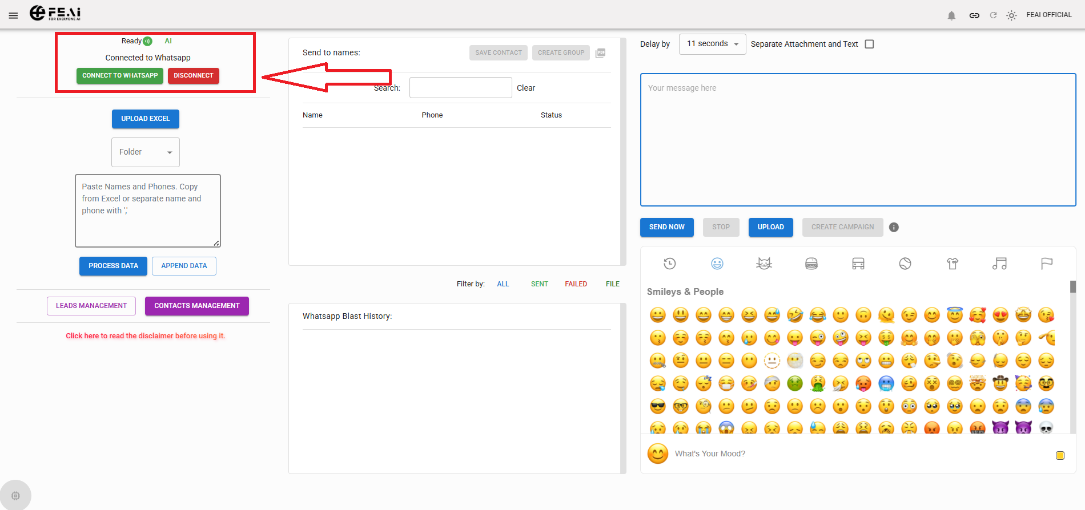
Task: Select Smileys & People emoji category
Action: click(x=717, y=264)
